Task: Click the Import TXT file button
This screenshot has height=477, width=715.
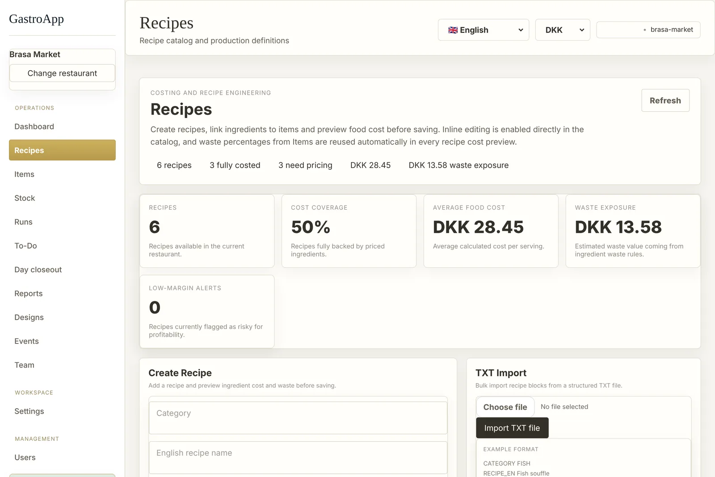Action: click(512, 428)
